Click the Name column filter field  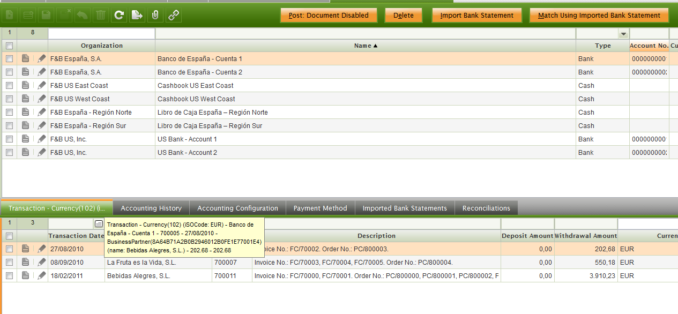(366, 33)
